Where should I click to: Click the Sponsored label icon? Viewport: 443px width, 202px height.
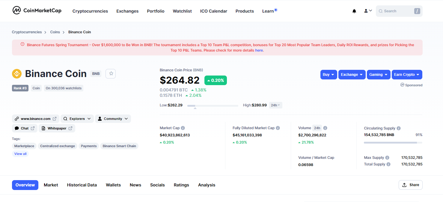point(402,85)
